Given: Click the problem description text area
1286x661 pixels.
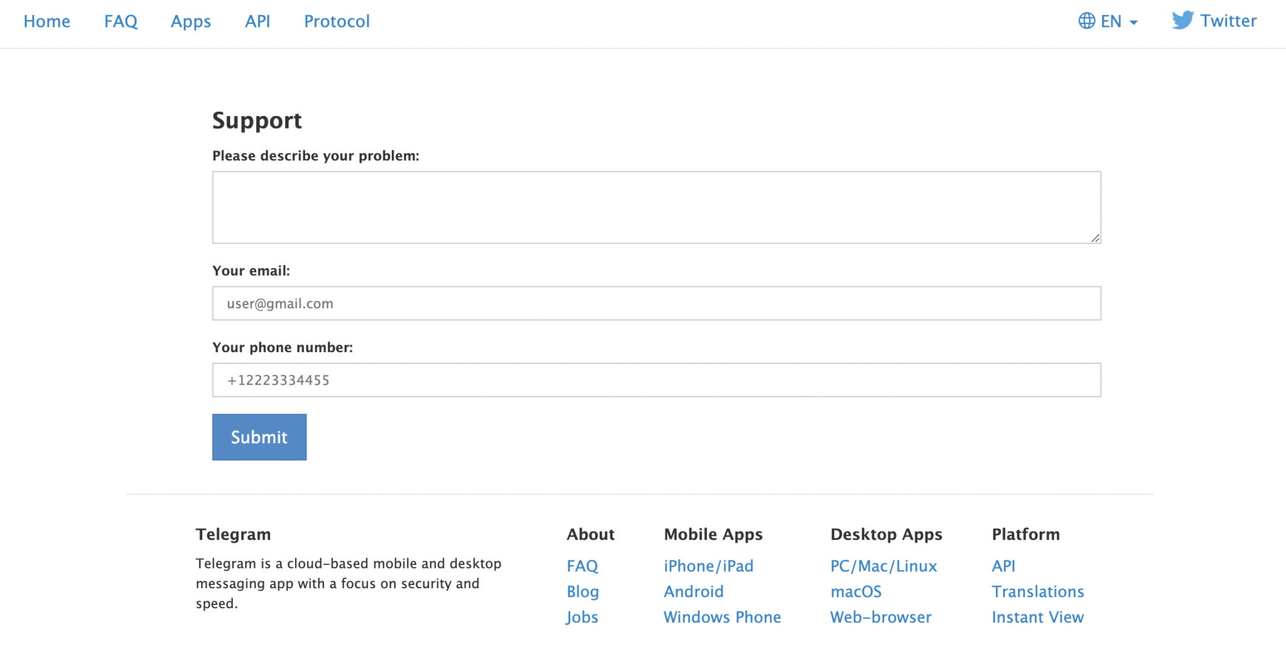Looking at the screenshot, I should coord(656,207).
